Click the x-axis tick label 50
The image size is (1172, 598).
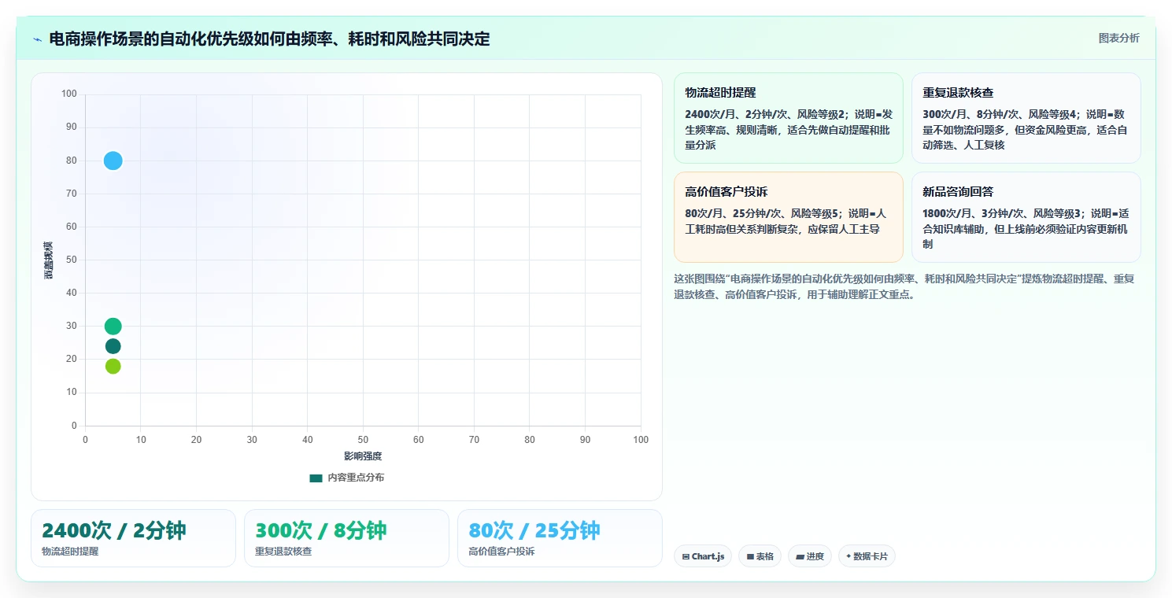363,440
